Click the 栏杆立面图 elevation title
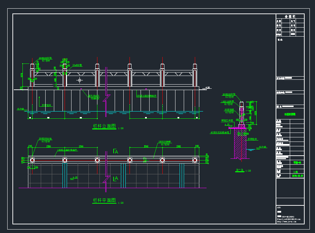Screen dimensions: 315x233 [104, 126]
